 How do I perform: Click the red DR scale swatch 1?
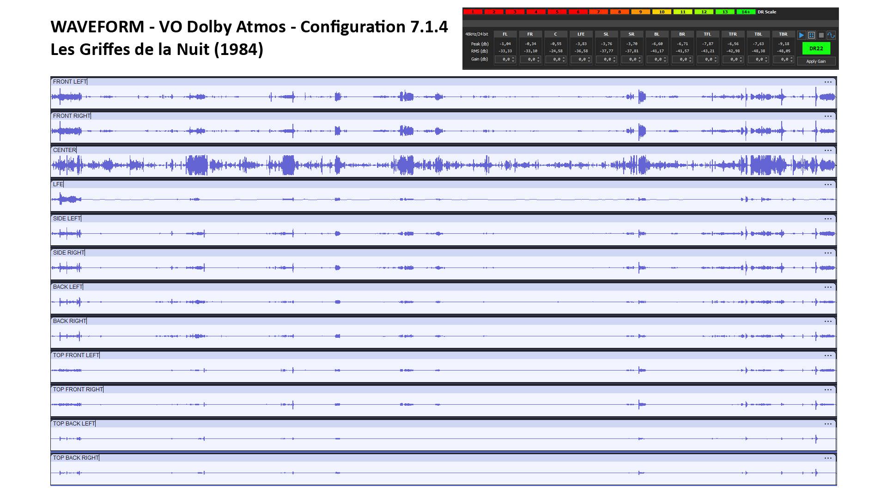(473, 12)
